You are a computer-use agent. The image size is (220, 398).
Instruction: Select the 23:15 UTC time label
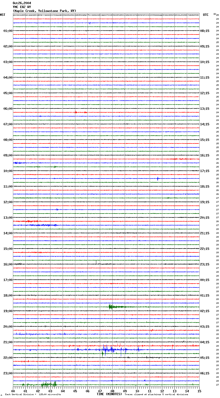coord(205,264)
